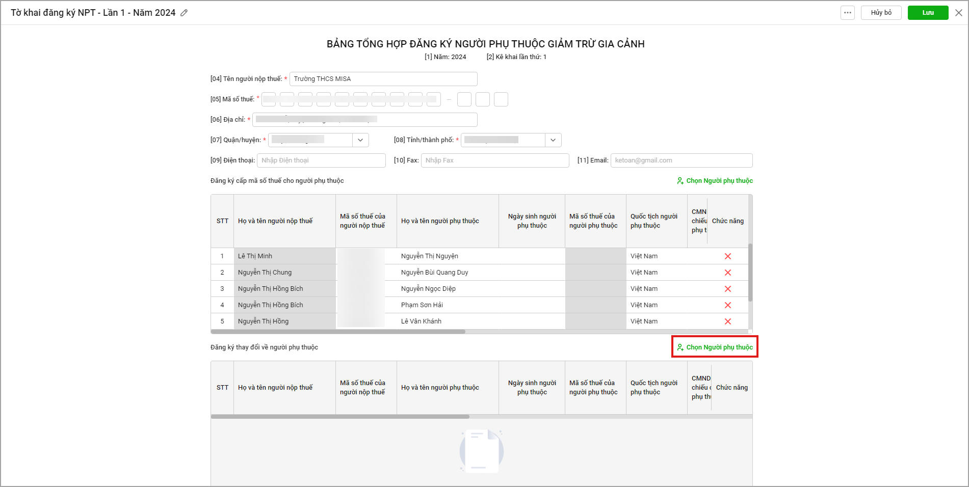Focus the Điện thoại phone input
This screenshot has width=969, height=487.
321,160
